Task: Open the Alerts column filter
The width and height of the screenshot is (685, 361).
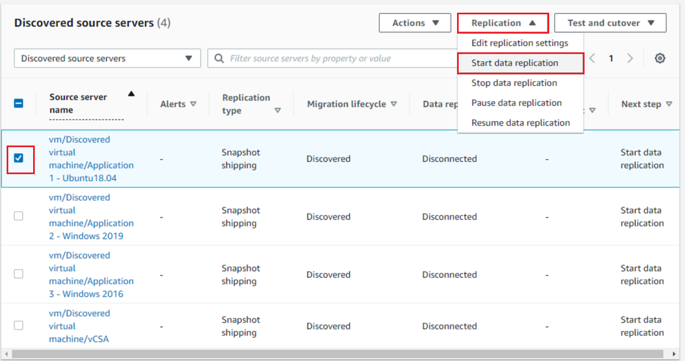Action: 193,104
